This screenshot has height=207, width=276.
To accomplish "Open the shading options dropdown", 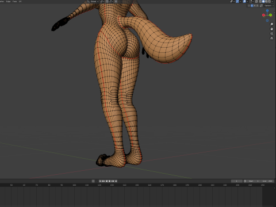I will coord(273,1).
